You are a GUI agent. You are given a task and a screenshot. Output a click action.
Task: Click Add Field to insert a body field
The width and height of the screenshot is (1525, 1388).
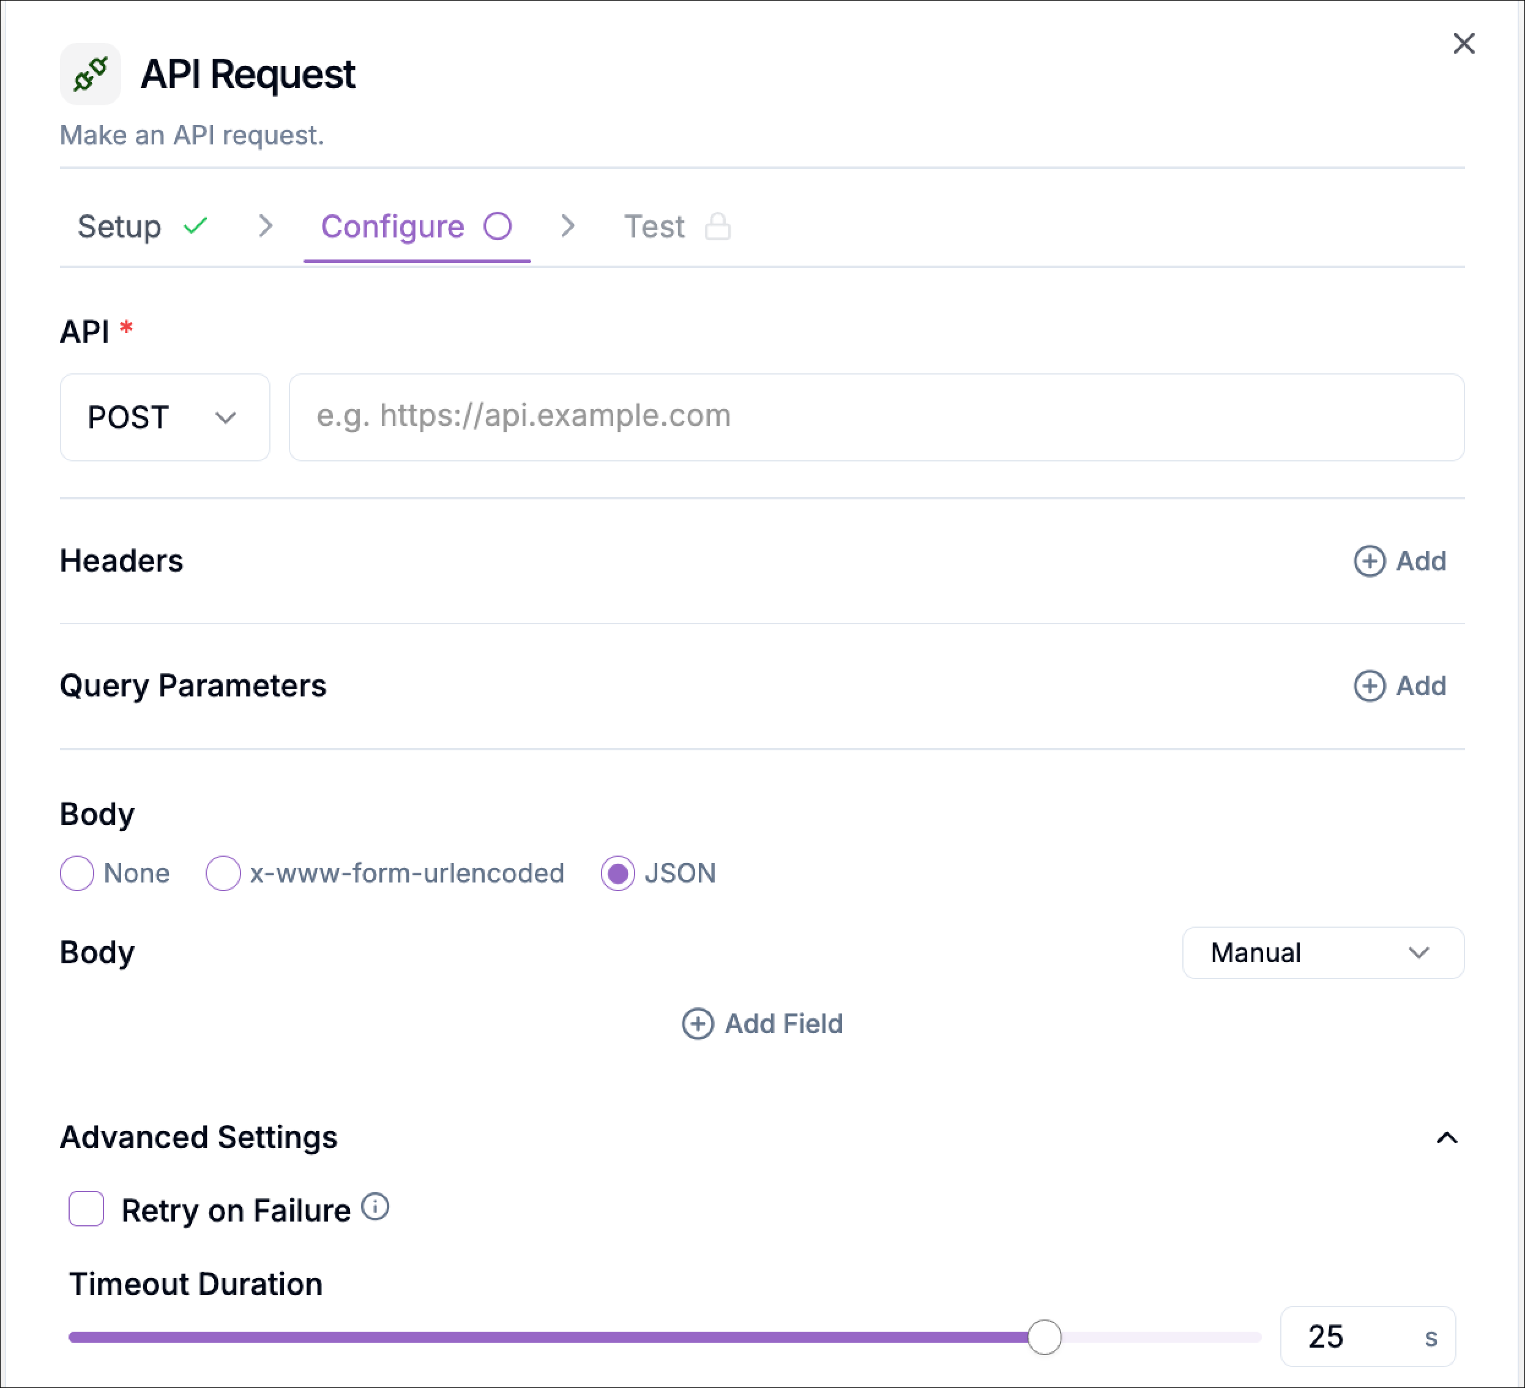pos(762,1024)
